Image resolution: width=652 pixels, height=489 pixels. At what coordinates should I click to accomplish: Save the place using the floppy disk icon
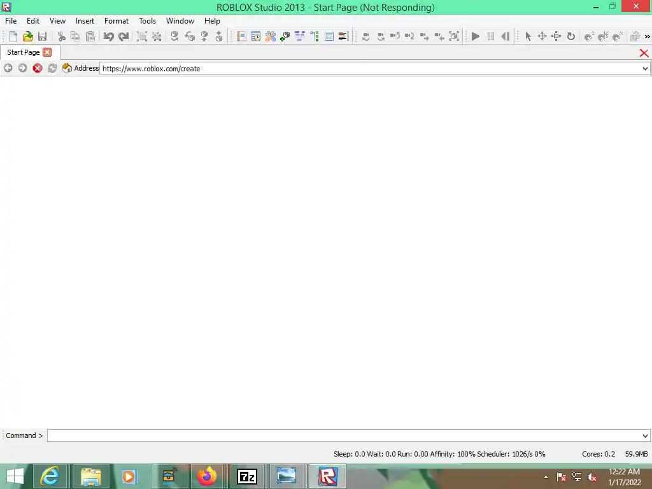pyautogui.click(x=42, y=36)
